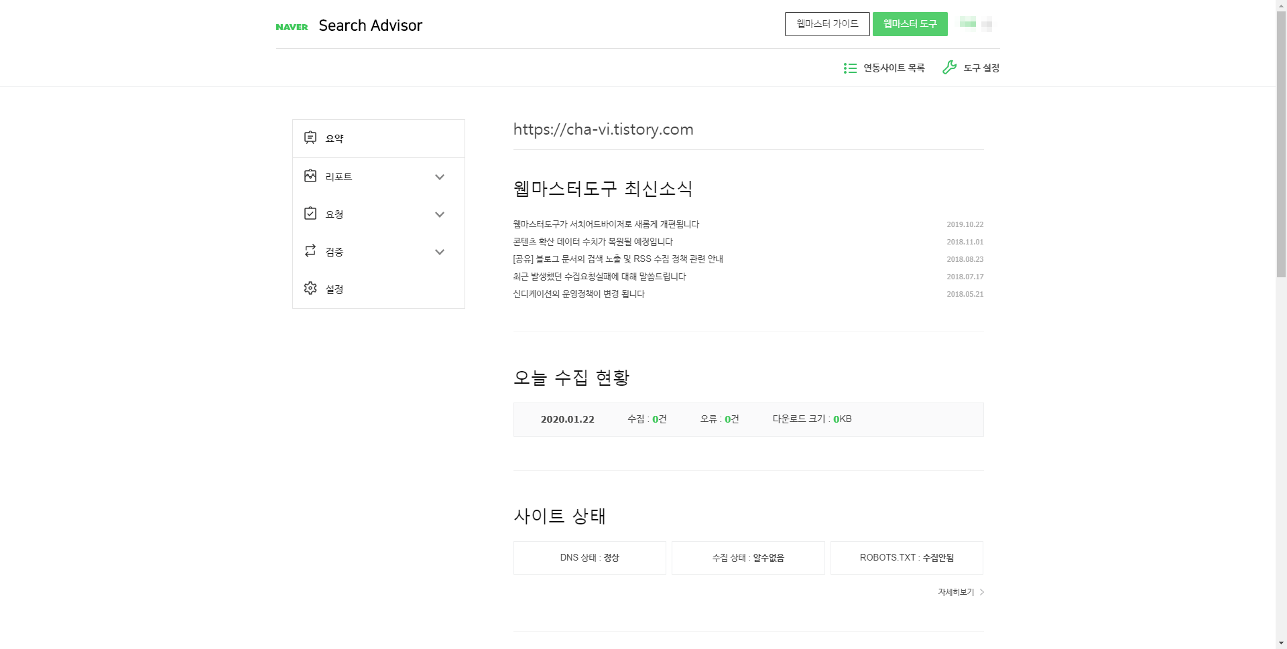This screenshot has width=1287, height=649.
Task: Click the 연동사이트 목록 list icon
Action: point(850,68)
